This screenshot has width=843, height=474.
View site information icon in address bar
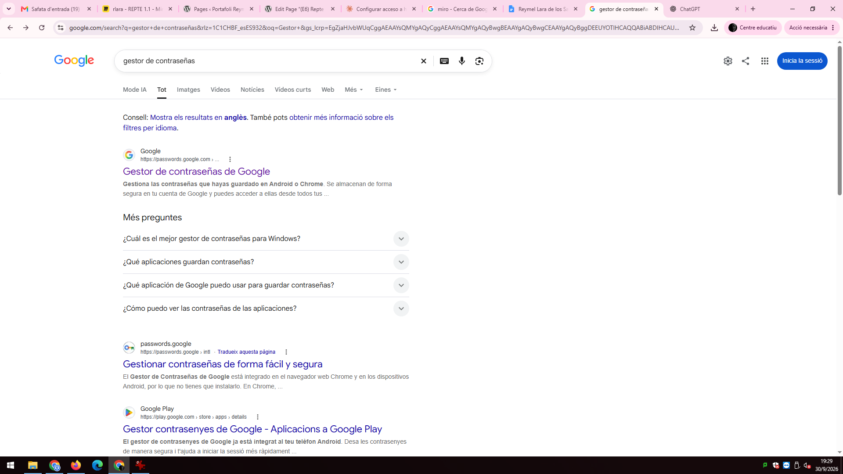click(x=61, y=28)
